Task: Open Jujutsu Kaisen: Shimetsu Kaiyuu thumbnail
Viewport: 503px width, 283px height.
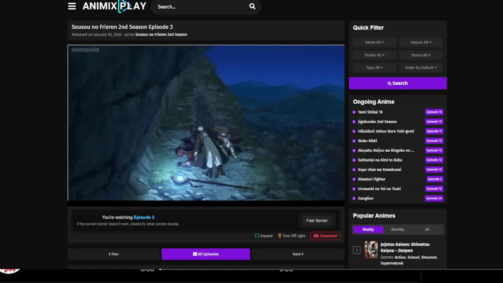Action: (371, 250)
